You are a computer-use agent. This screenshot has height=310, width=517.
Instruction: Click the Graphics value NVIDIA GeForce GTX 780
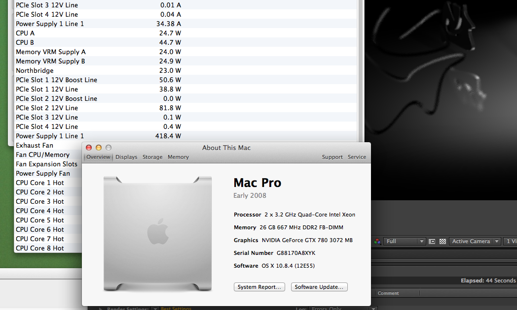click(x=307, y=240)
